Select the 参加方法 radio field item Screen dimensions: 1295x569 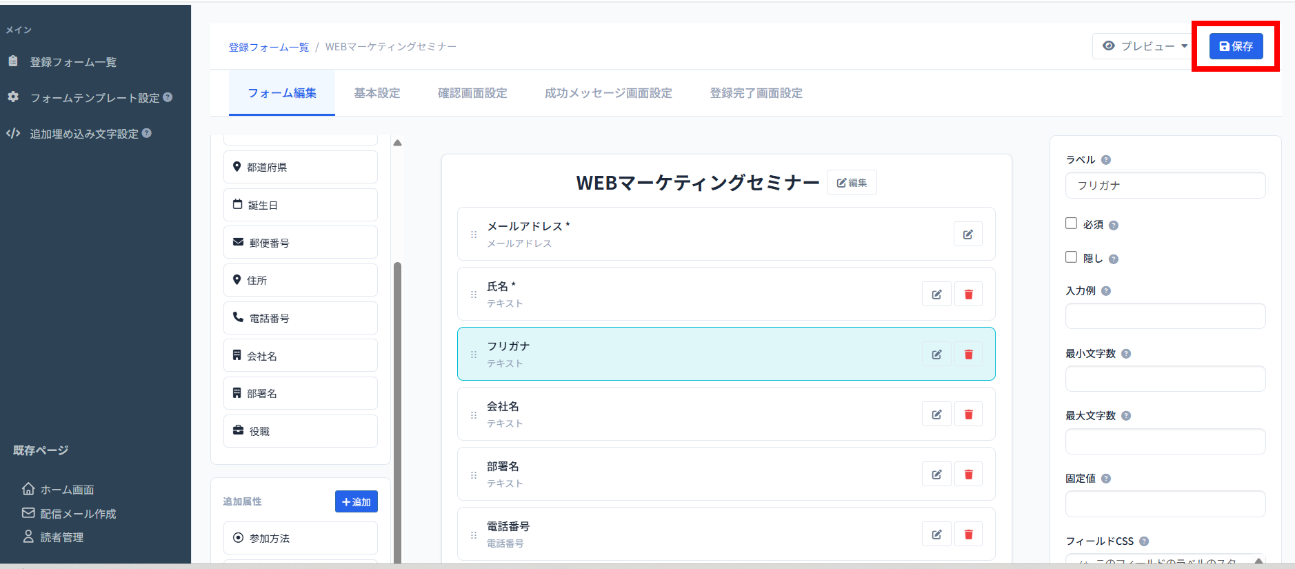(300, 538)
